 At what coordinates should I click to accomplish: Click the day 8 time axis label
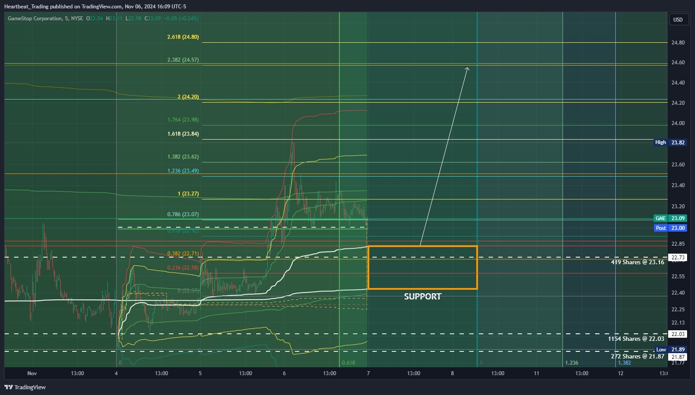click(452, 373)
